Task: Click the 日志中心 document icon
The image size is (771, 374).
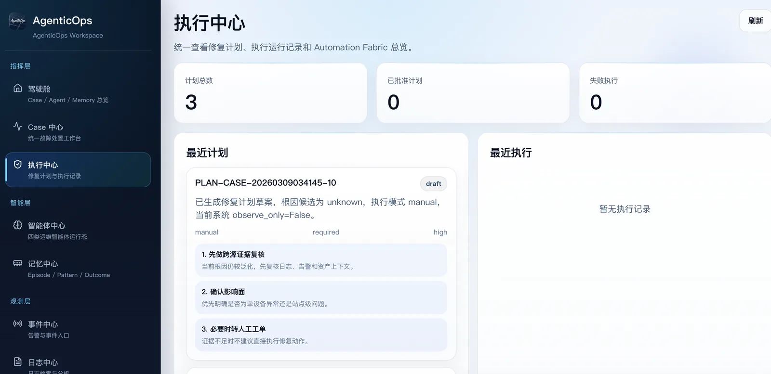Action: pyautogui.click(x=18, y=361)
